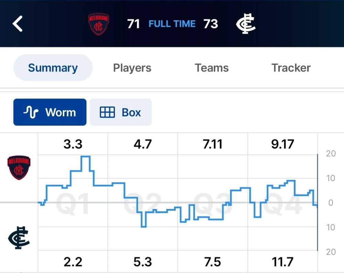
Task: Tap the Melbourne logo beside the worm chart
Action: [19, 168]
